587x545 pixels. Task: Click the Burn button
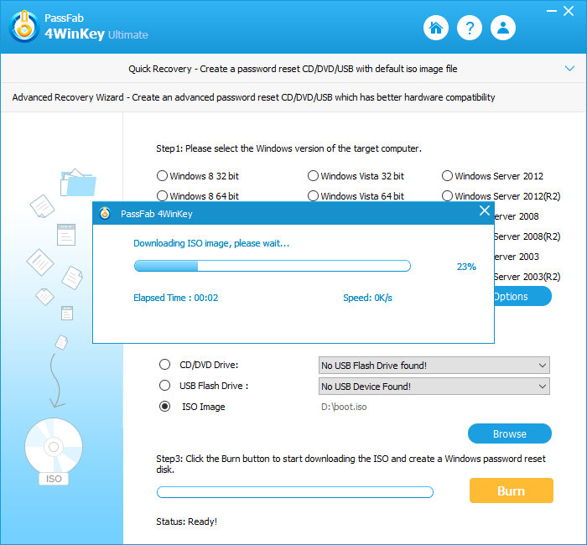pos(511,490)
